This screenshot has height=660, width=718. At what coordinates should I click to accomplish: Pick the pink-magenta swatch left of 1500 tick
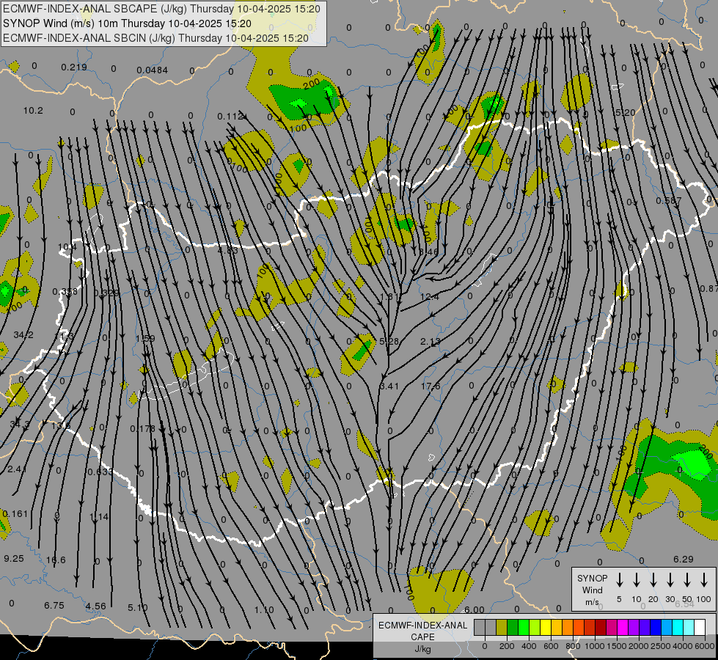[x=612, y=627]
